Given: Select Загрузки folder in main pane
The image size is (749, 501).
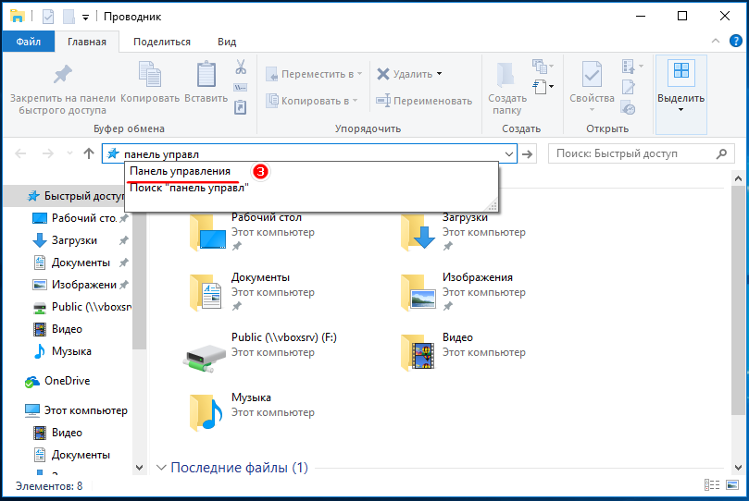Looking at the screenshot, I should [x=463, y=232].
